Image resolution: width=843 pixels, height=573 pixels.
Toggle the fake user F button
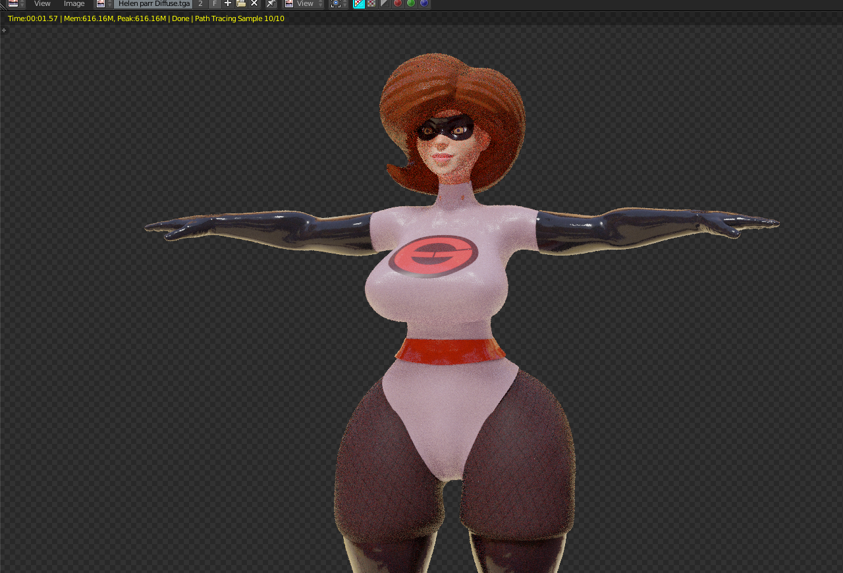click(214, 4)
